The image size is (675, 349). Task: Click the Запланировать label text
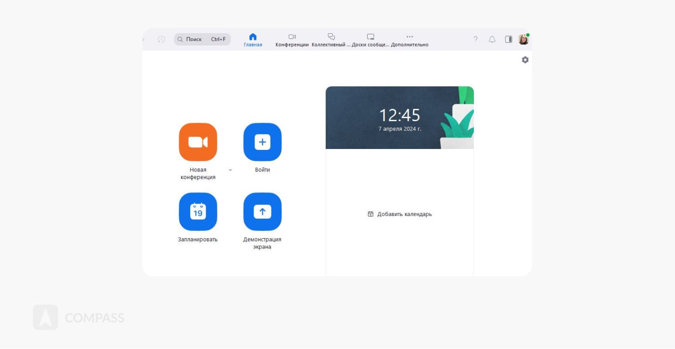197,239
